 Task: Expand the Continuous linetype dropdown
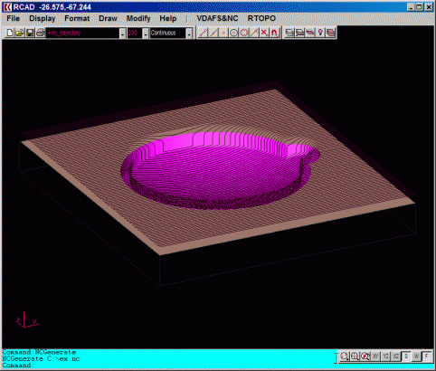pos(189,33)
